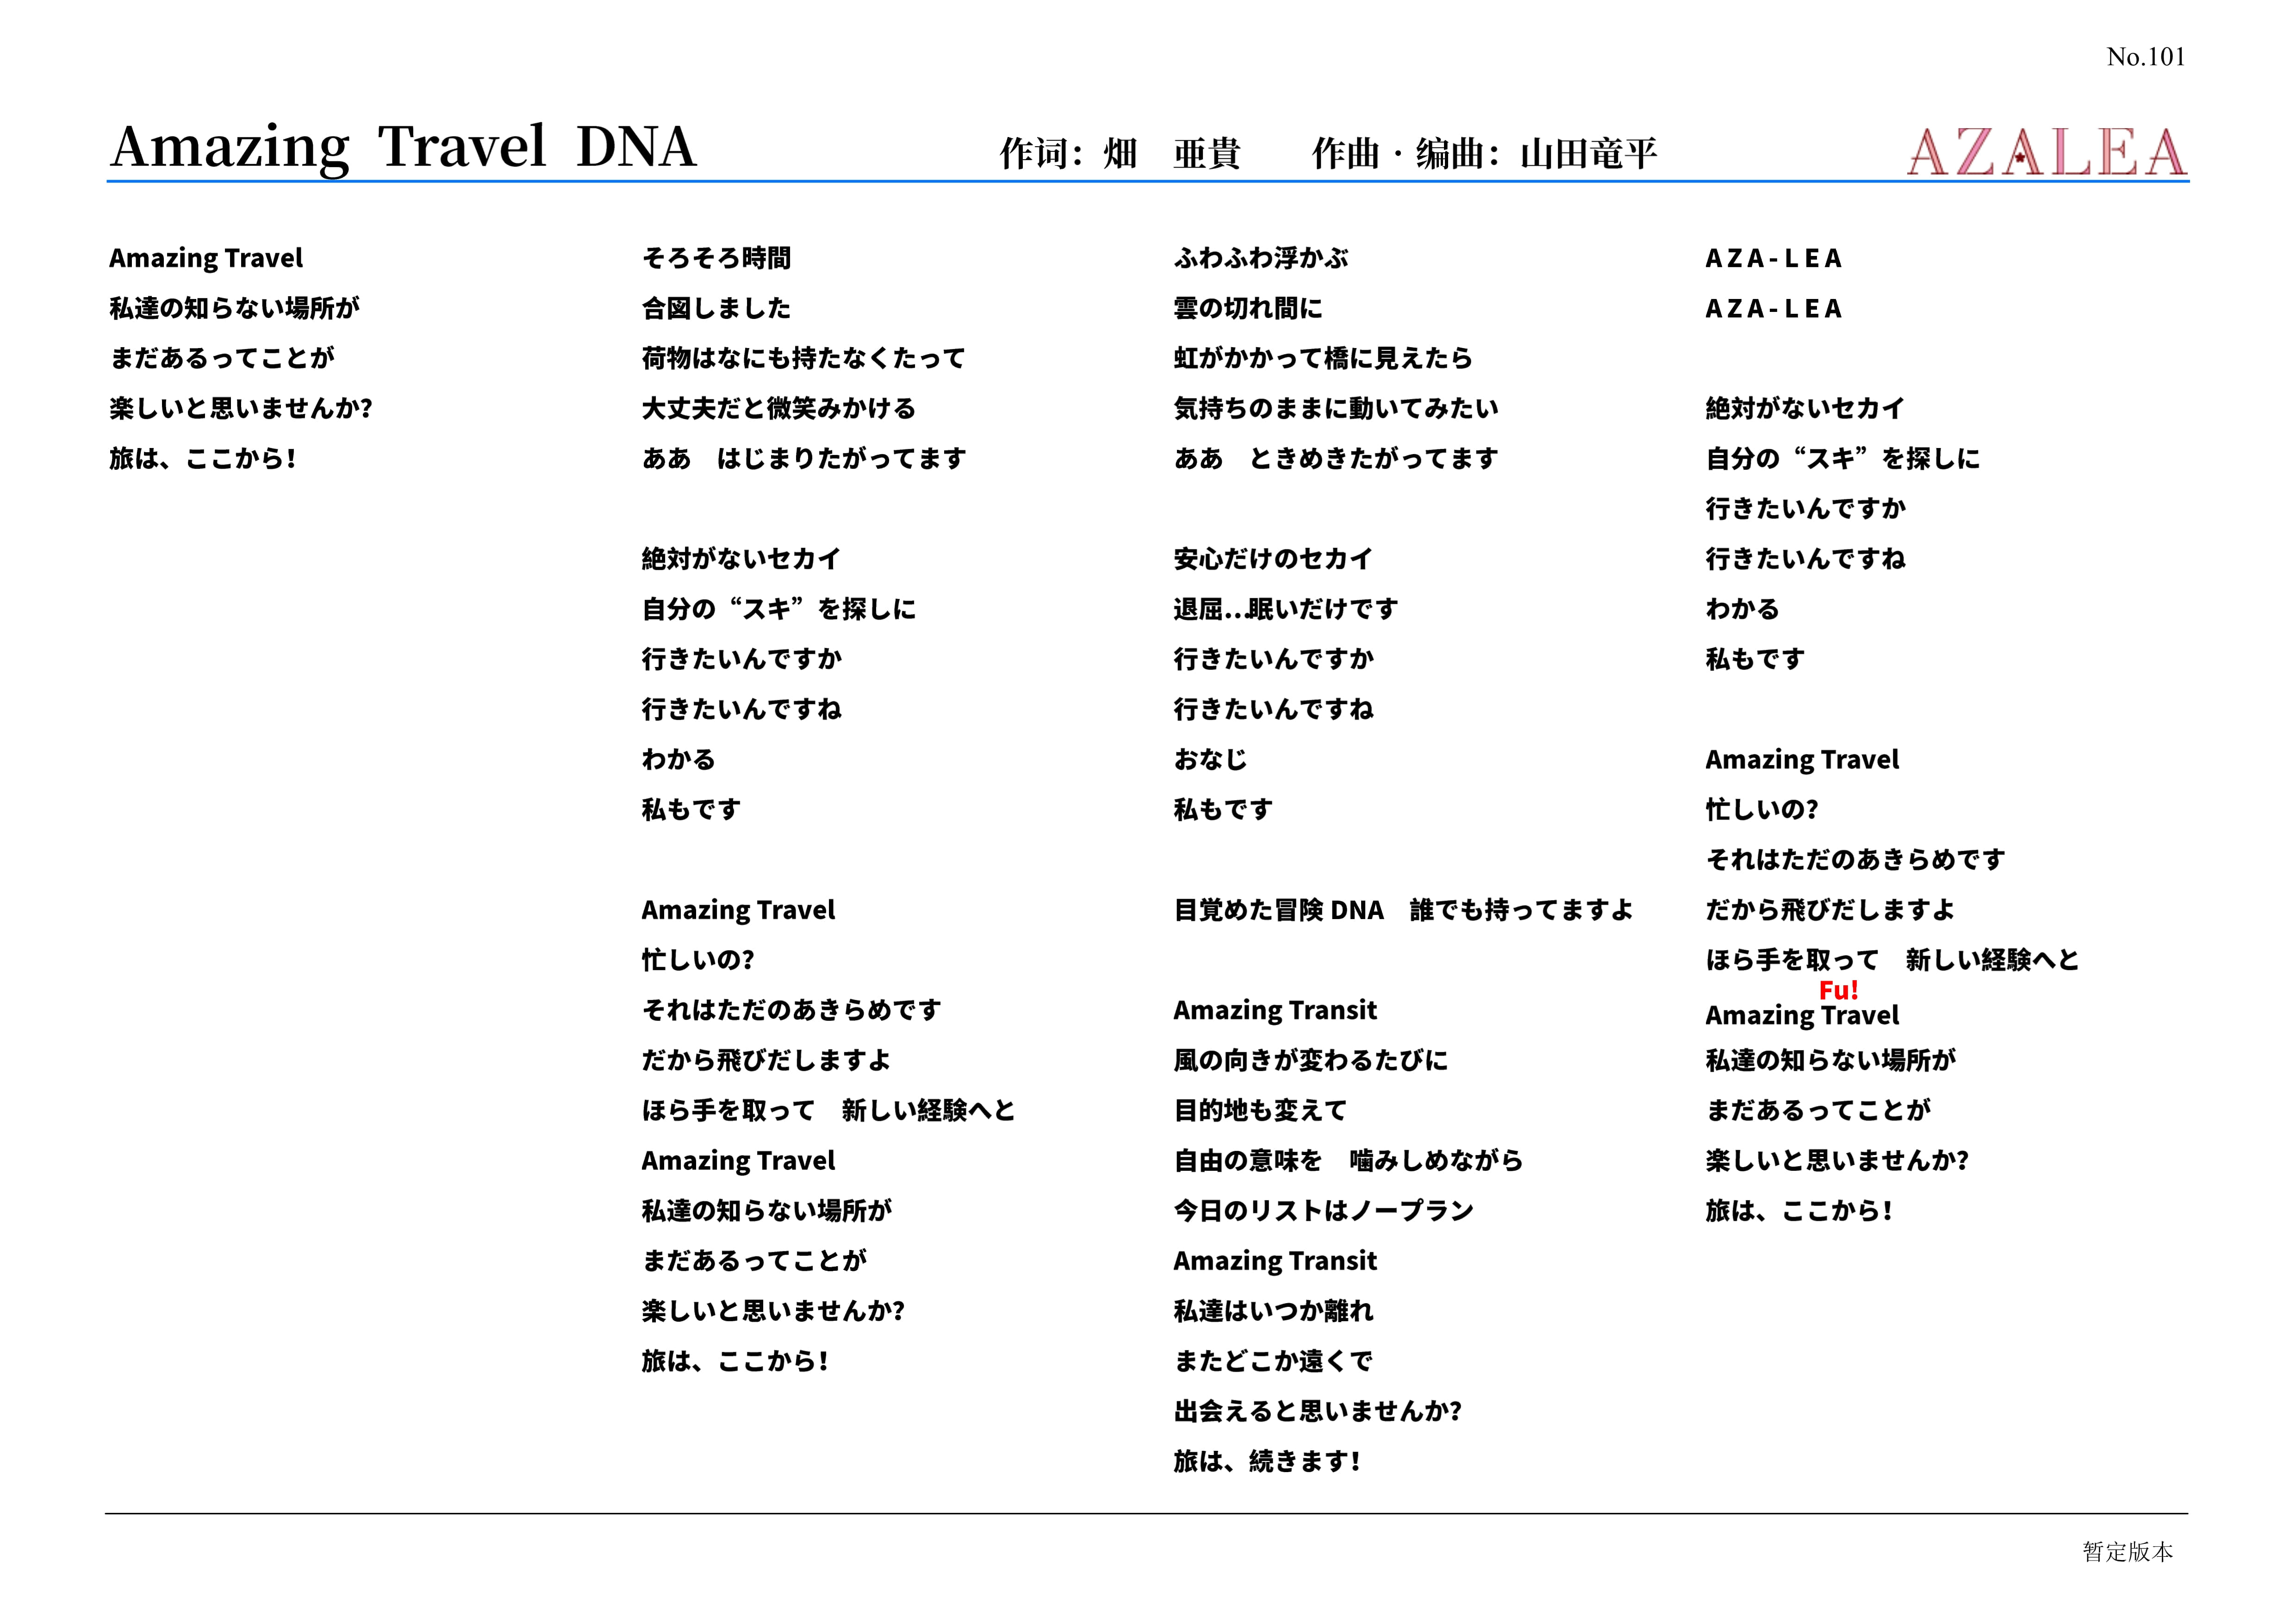The image size is (2296, 1623).
Task: Click the first A Z A - L E A line
Action: pos(1773,258)
